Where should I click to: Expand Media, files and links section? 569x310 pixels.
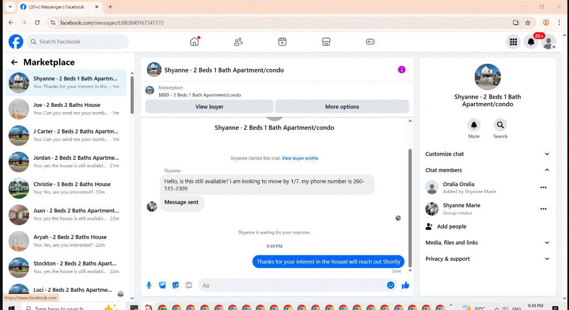[x=487, y=242]
